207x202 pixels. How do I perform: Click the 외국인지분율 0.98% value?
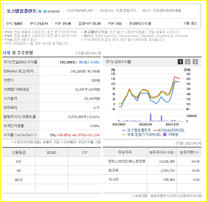[x=95, y=126]
